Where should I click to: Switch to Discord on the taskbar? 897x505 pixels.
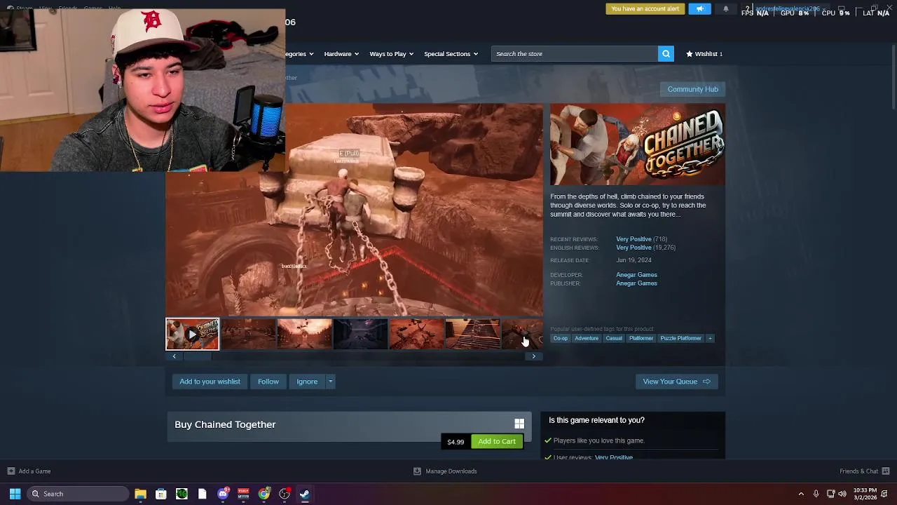coord(223,494)
